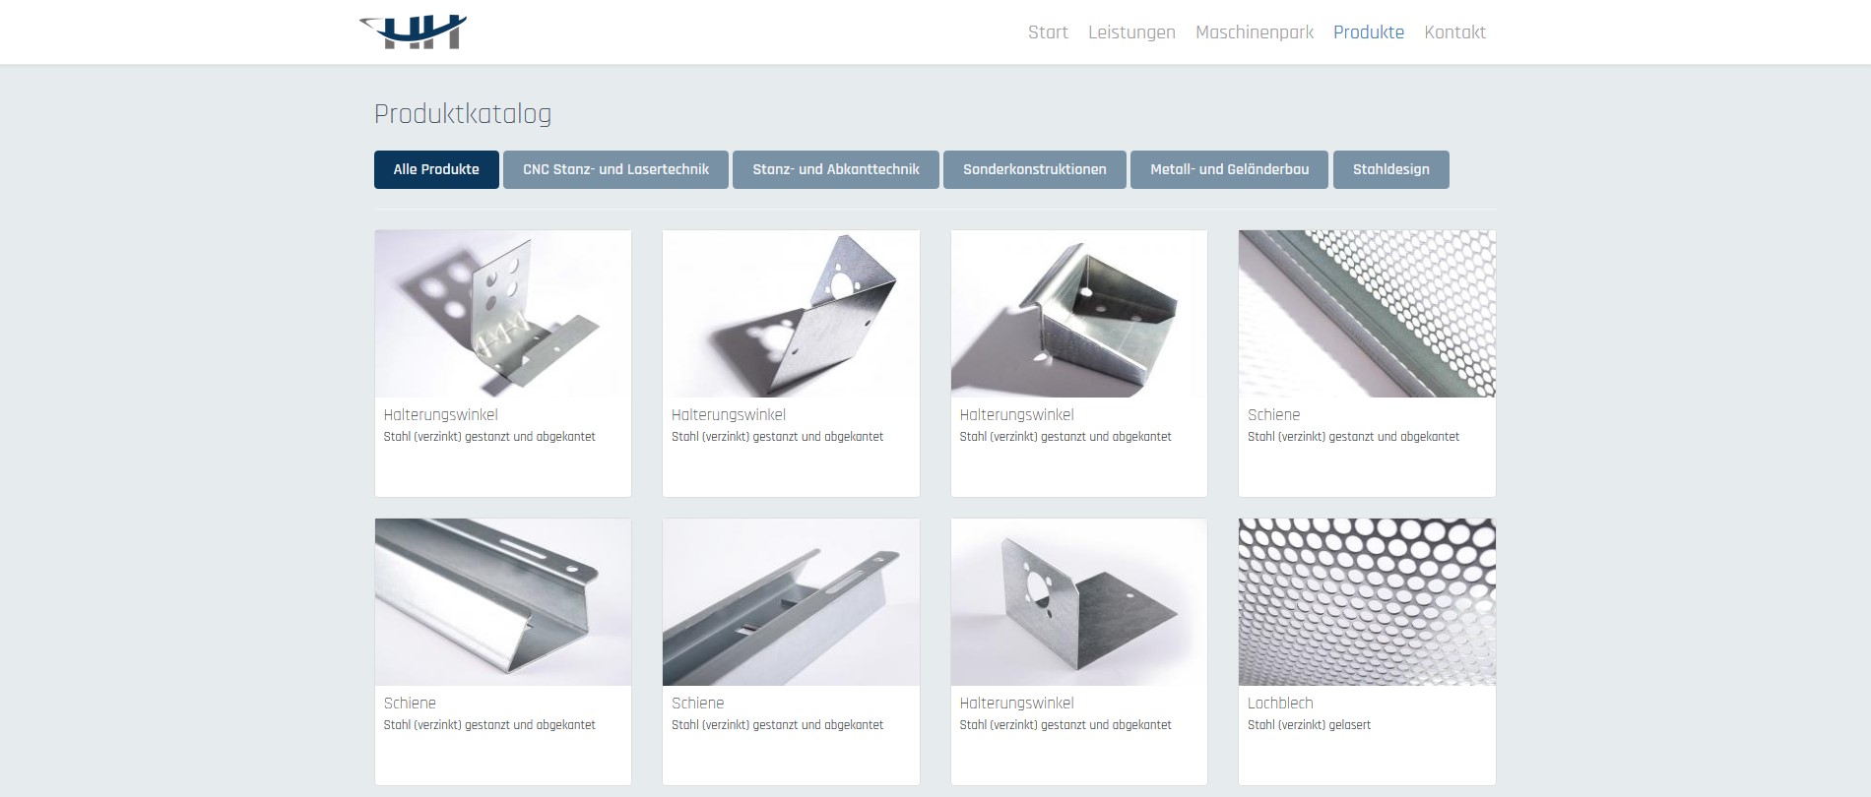Show the Sonderkonstruktionen category

click(1035, 169)
